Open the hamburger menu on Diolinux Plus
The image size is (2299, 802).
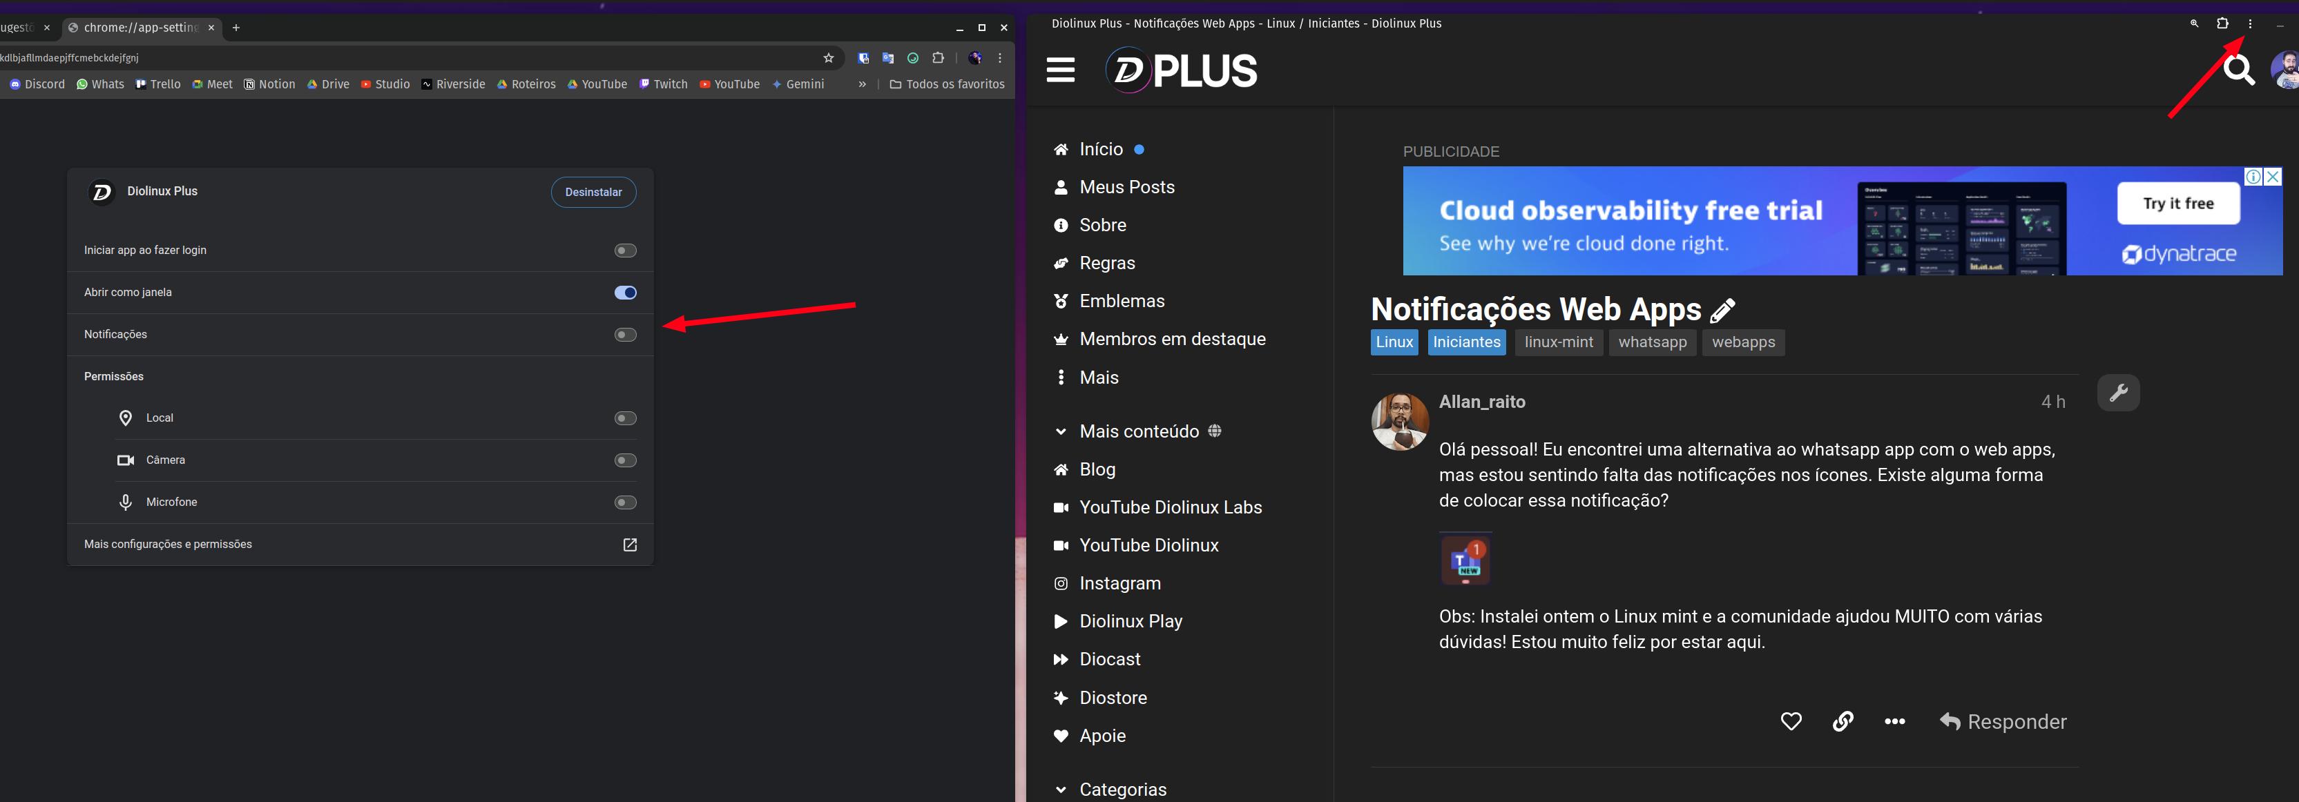(x=1060, y=70)
